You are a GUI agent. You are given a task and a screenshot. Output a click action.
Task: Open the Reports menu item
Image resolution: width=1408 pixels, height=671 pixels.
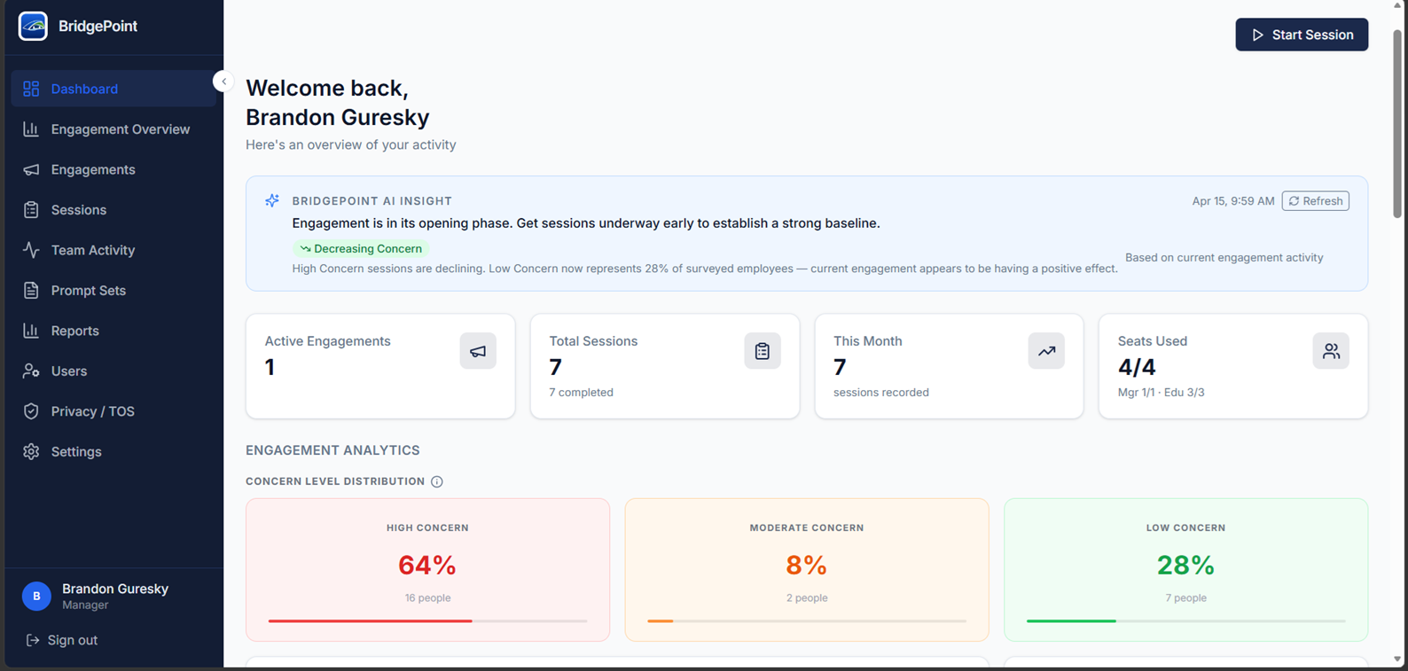coord(113,331)
